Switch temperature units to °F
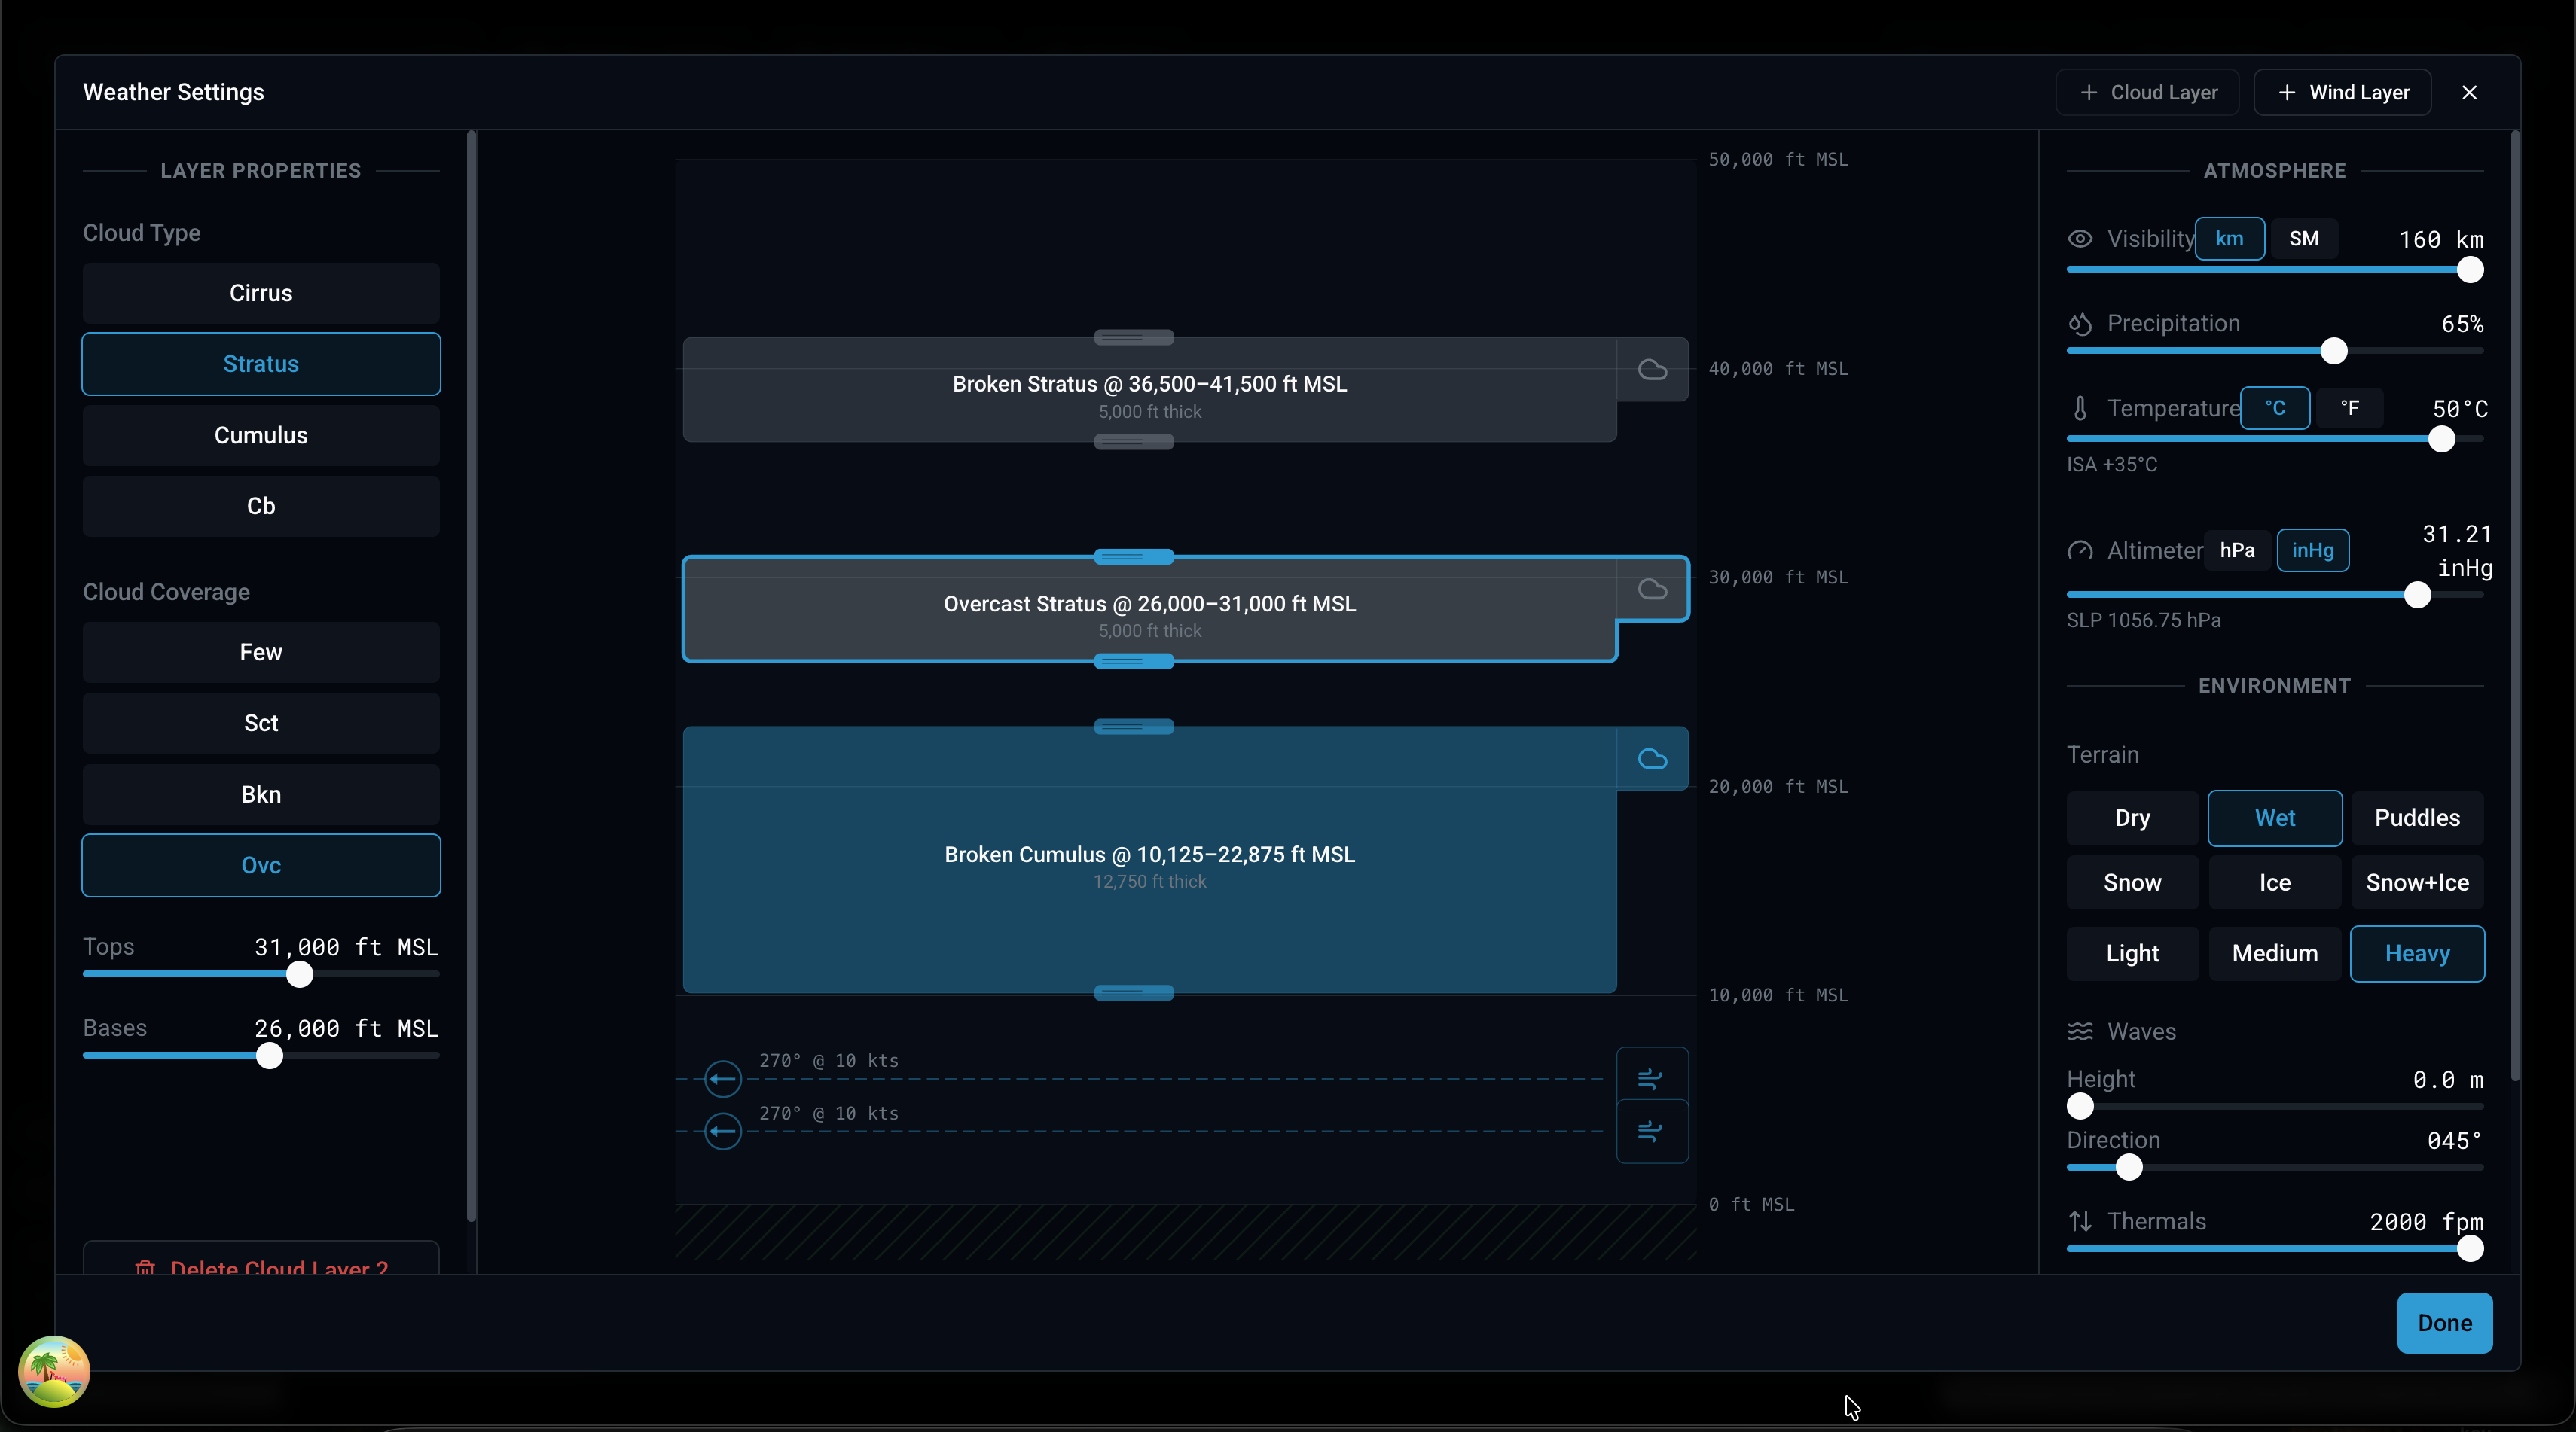Screen dimensions: 2576x1432 [x=2349, y=408]
